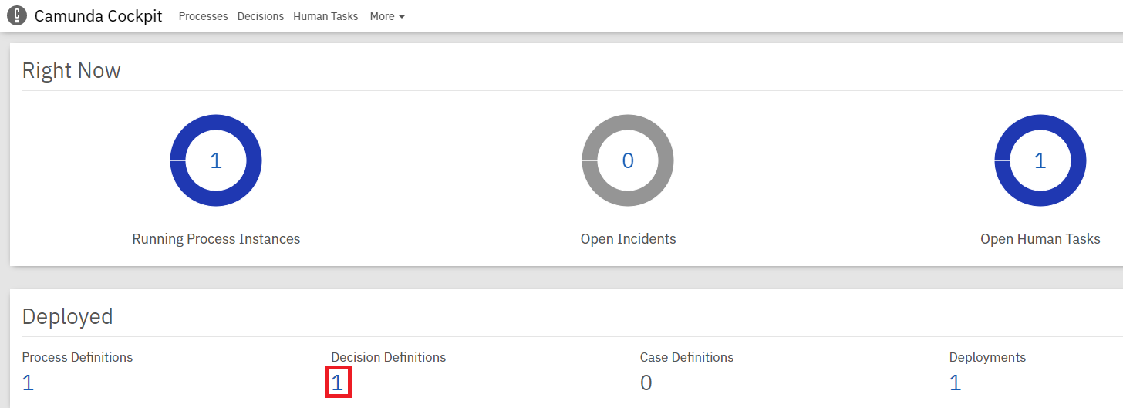Image resolution: width=1123 pixels, height=408 pixels.
Task: Click the Running Process Instances label
Action: pos(216,239)
